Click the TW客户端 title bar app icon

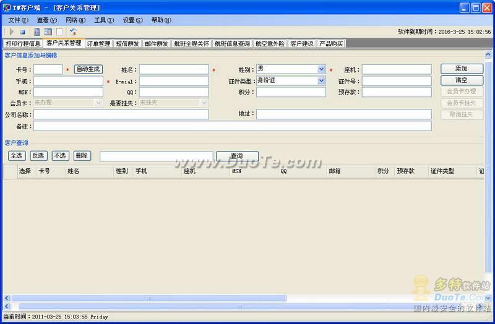pyautogui.click(x=6, y=7)
